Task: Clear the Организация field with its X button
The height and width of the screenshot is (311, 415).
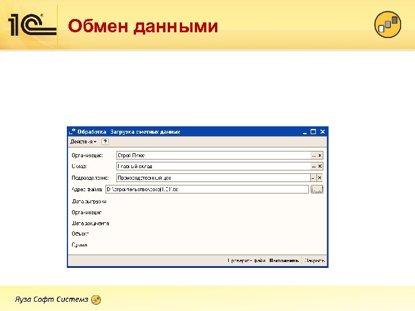Action: [320, 155]
